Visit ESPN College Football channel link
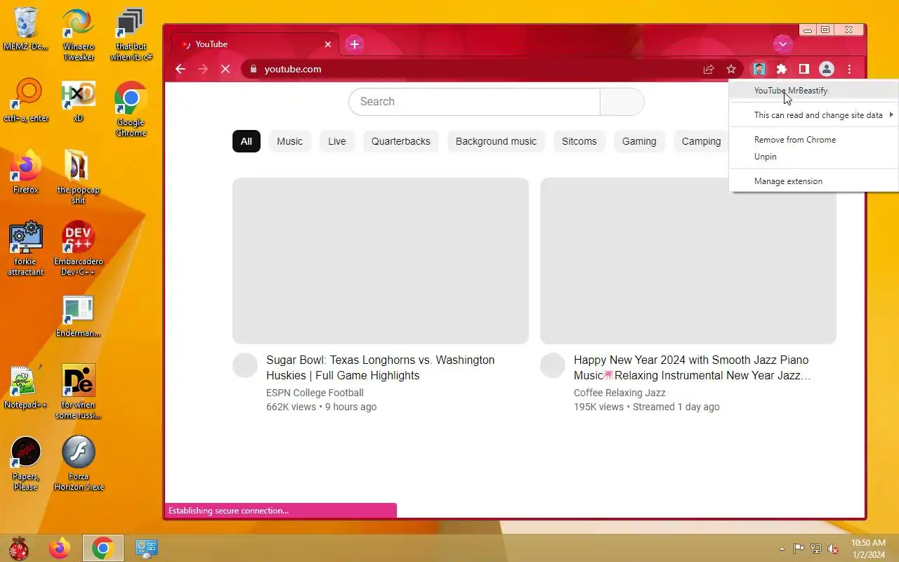The image size is (899, 562). 315,393
